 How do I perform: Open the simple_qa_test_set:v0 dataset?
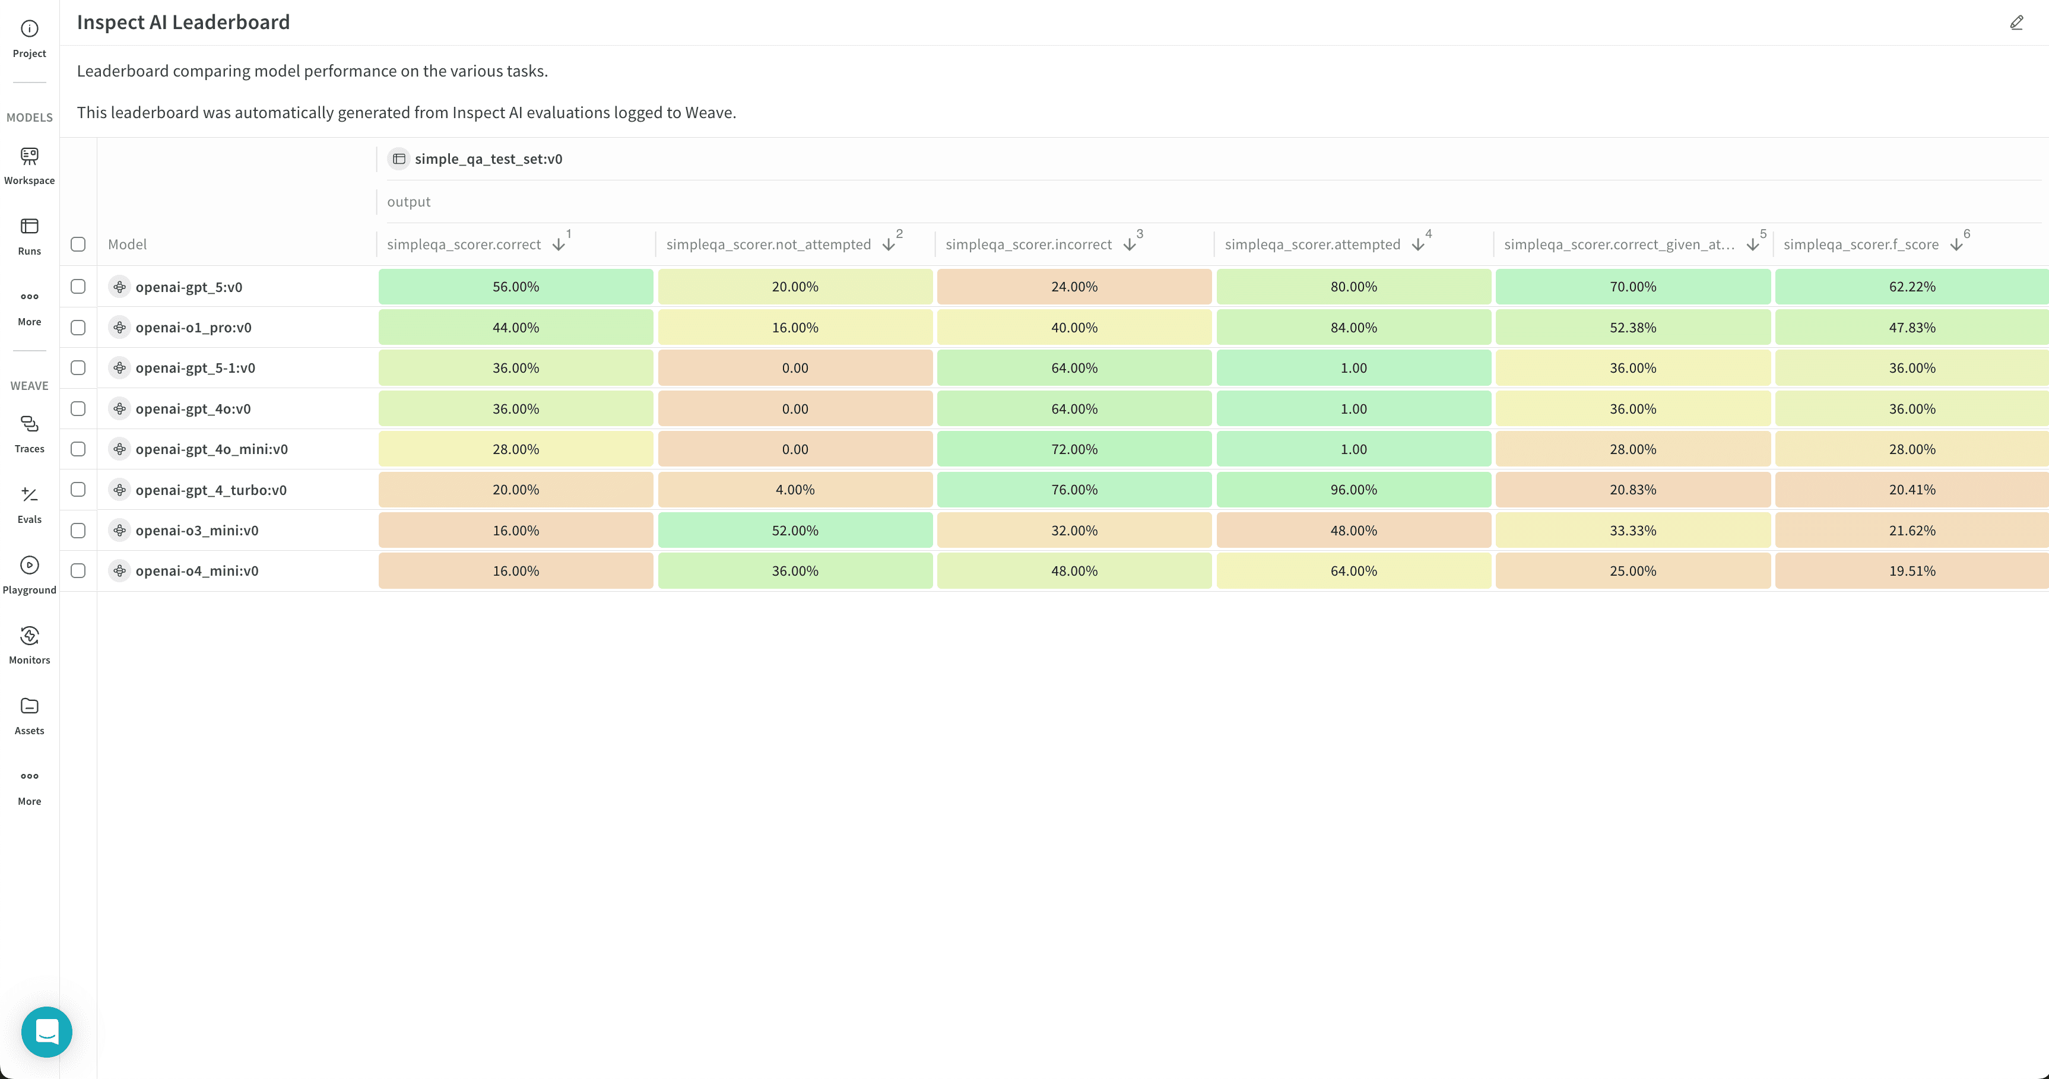pos(487,158)
